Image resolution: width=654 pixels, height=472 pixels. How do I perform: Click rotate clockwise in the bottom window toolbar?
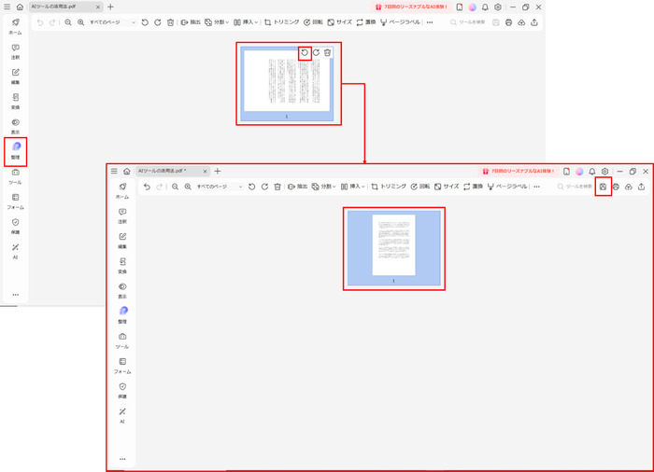tap(264, 187)
